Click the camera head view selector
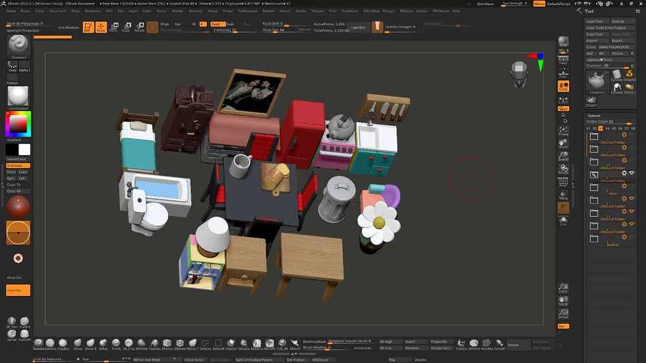 (x=519, y=74)
